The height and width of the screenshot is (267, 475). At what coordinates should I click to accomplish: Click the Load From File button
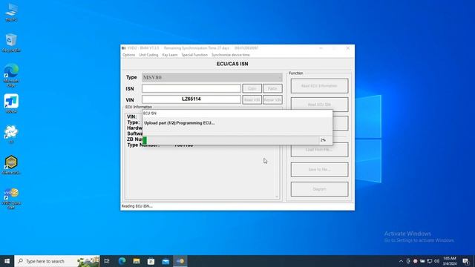320,150
